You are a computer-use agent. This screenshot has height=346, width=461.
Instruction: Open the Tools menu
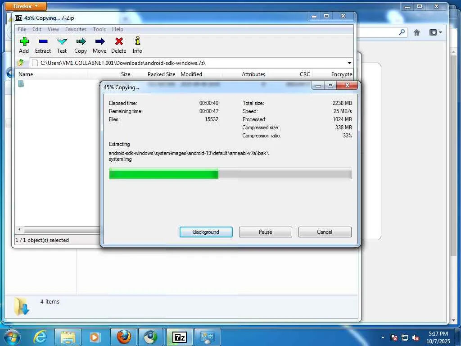click(x=99, y=29)
